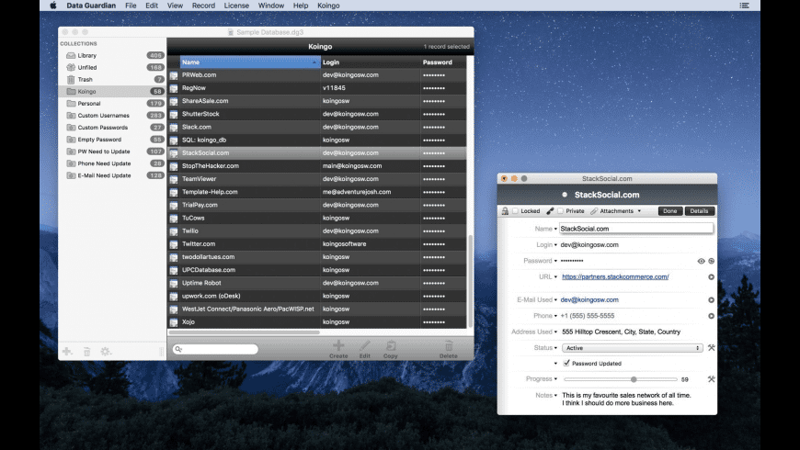This screenshot has width=800, height=450.
Task: Uncheck the Password Updated checkbox
Action: click(566, 364)
